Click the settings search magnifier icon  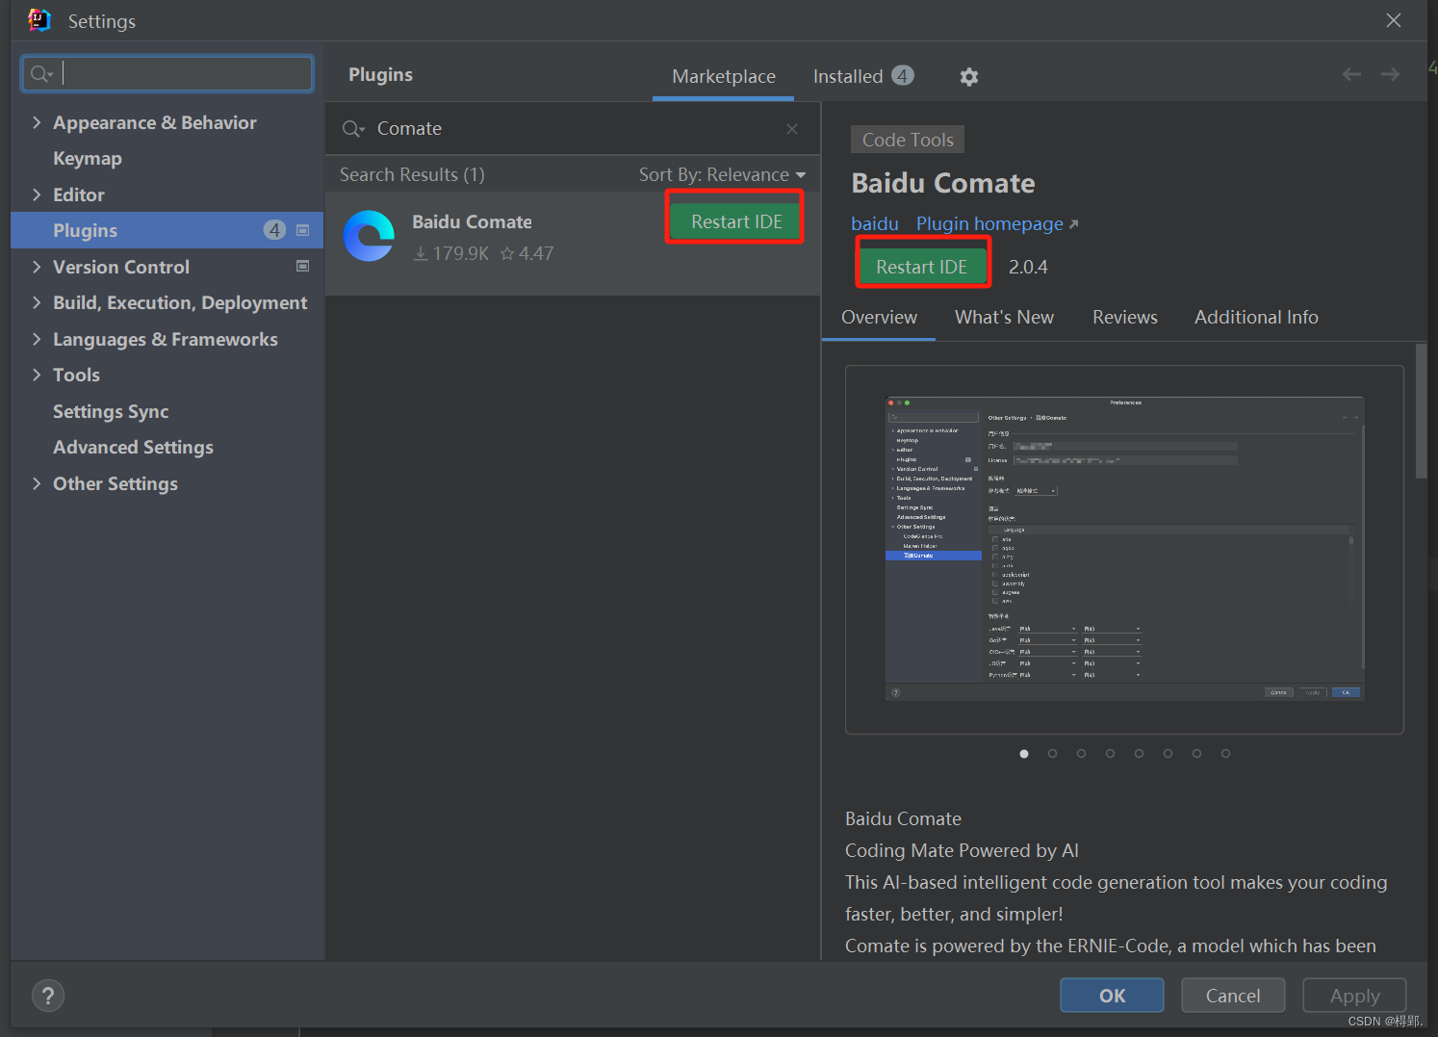point(41,74)
